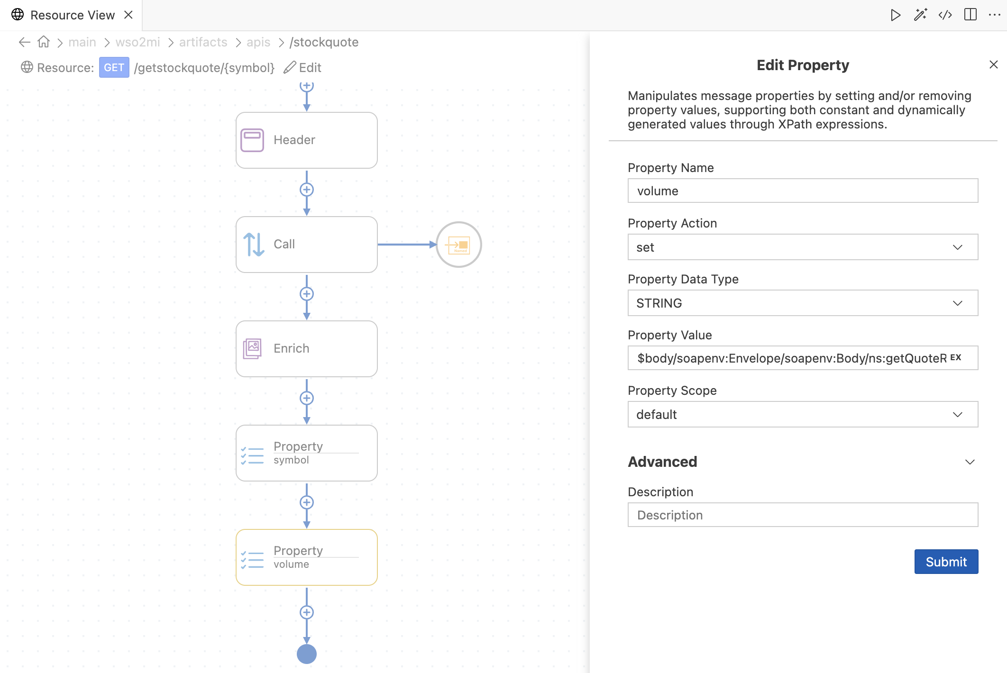Viewport: 1007px width, 673px height.
Task: Click the globe icon beside Resource label
Action: click(x=27, y=67)
